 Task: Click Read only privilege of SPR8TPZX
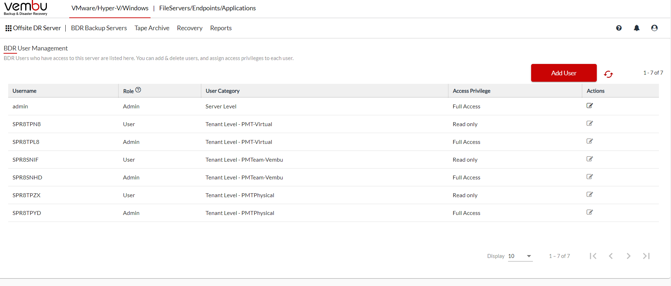(465, 195)
